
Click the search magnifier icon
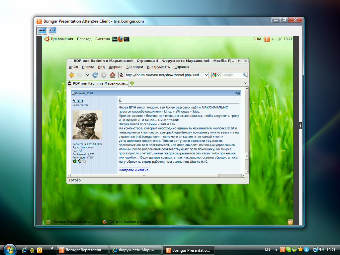245,75
